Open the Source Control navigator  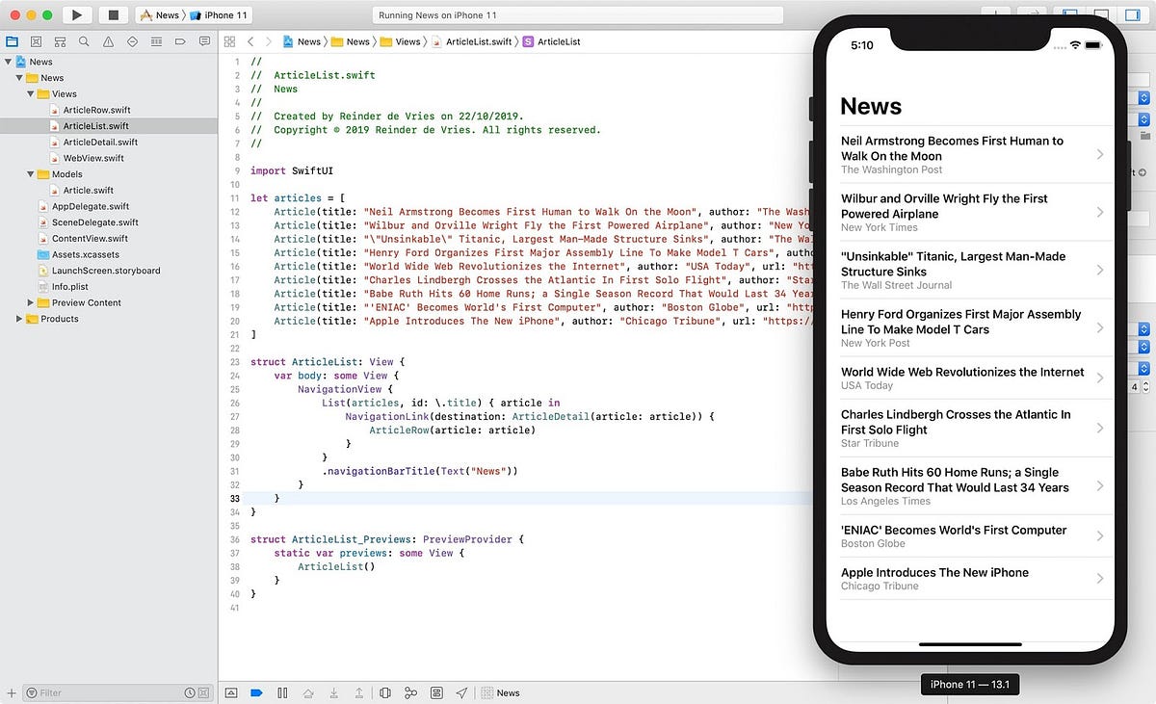[36, 41]
